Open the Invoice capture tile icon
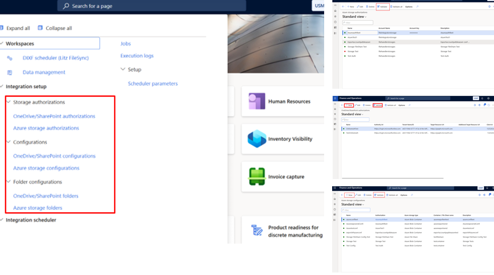Image resolution: width=494 pixels, height=275 pixels. tap(257, 176)
